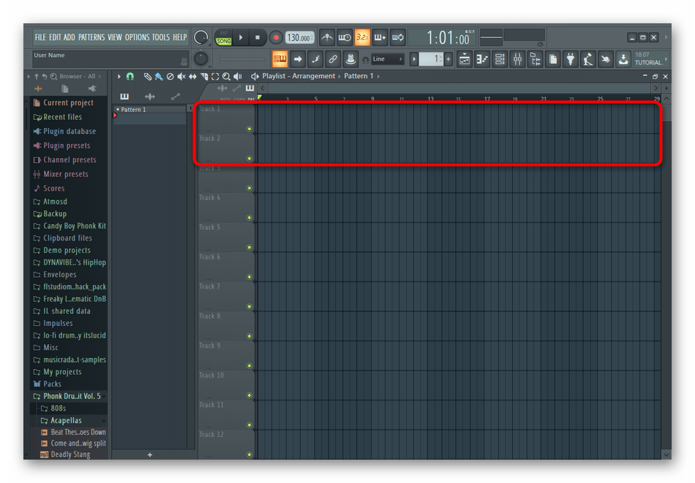Open the FILE menu

click(x=40, y=37)
